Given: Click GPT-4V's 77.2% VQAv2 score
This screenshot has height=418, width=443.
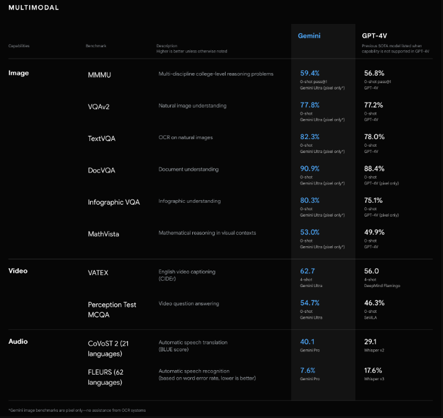Looking at the screenshot, I should [x=374, y=105].
